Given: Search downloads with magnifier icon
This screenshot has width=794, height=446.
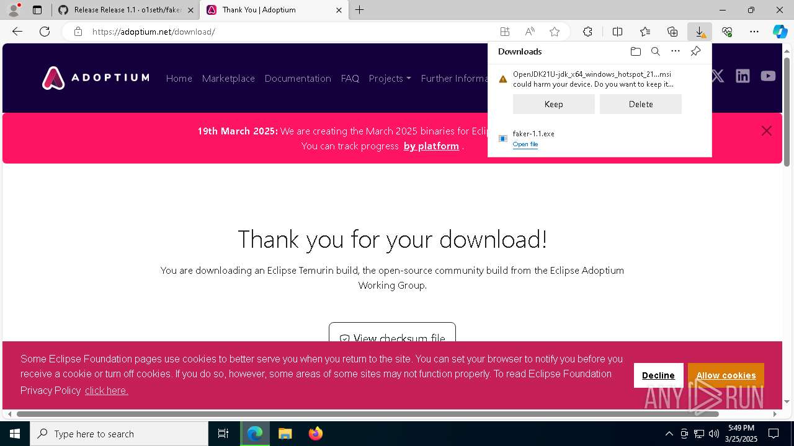Looking at the screenshot, I should [x=655, y=51].
